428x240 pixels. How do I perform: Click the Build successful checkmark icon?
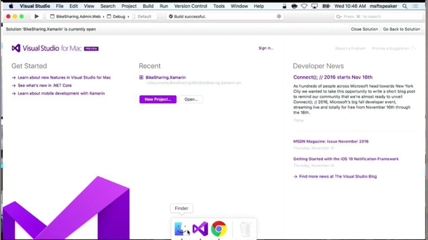[x=171, y=16]
